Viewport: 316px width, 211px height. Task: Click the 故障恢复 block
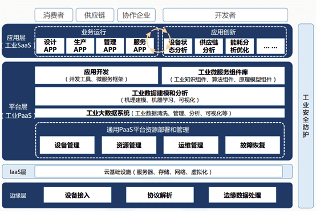(x=253, y=145)
